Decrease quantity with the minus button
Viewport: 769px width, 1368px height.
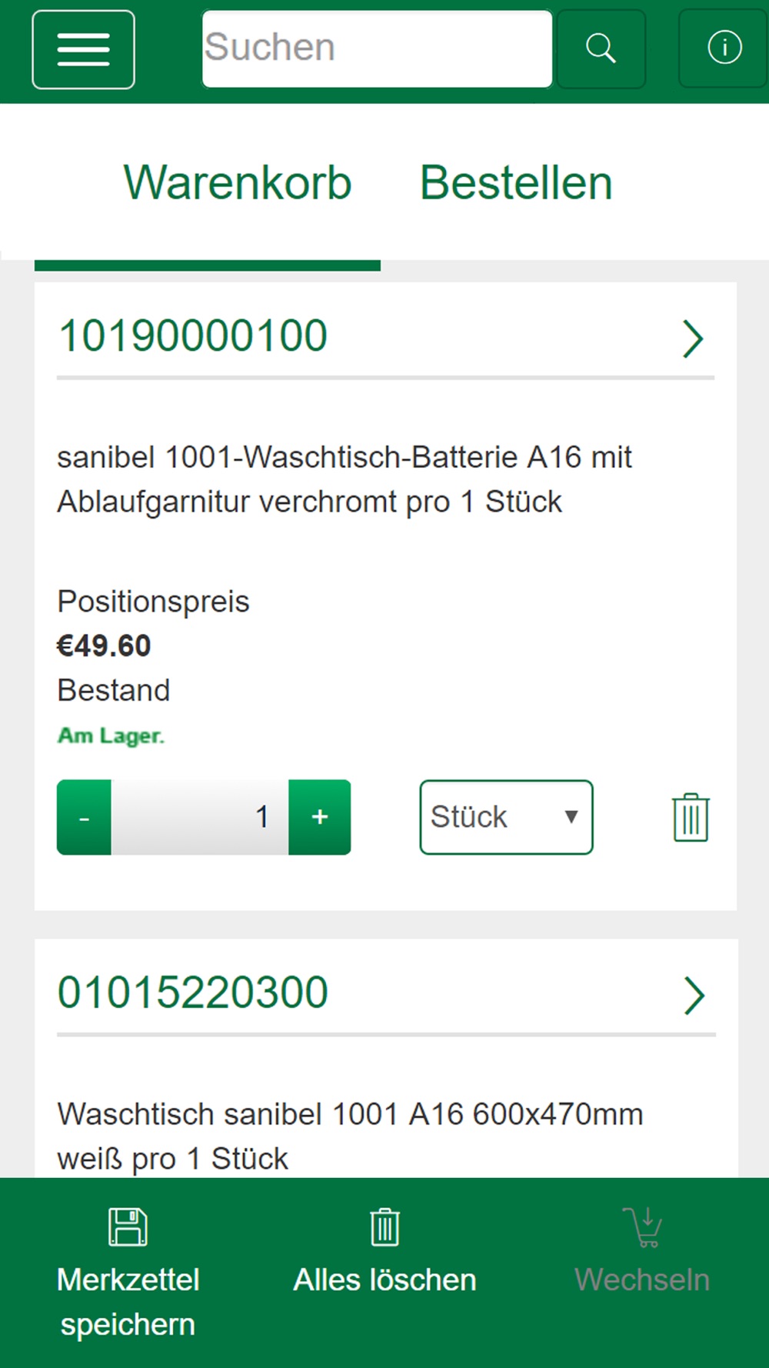[x=84, y=817]
